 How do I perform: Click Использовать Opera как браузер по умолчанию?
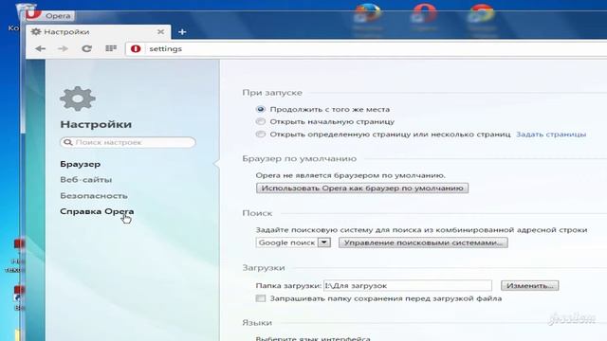362,188
